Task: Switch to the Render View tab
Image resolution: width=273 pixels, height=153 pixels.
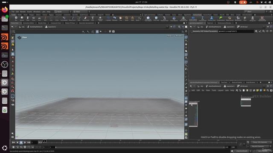Action: [42, 23]
